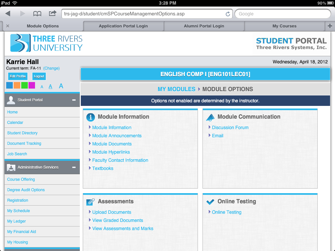Switch to Alumni Portal Login tab
The image size is (335, 251).
[x=204, y=26]
